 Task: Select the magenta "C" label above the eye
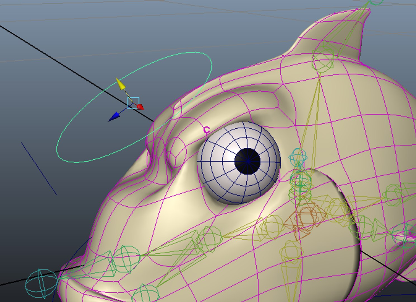206,130
